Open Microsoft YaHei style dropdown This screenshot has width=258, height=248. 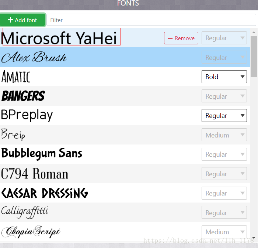click(x=224, y=38)
